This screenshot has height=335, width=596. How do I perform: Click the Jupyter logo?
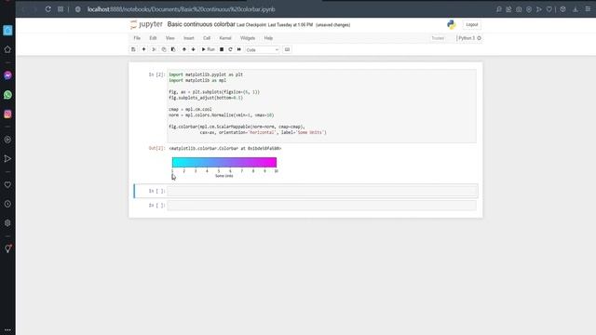146,25
